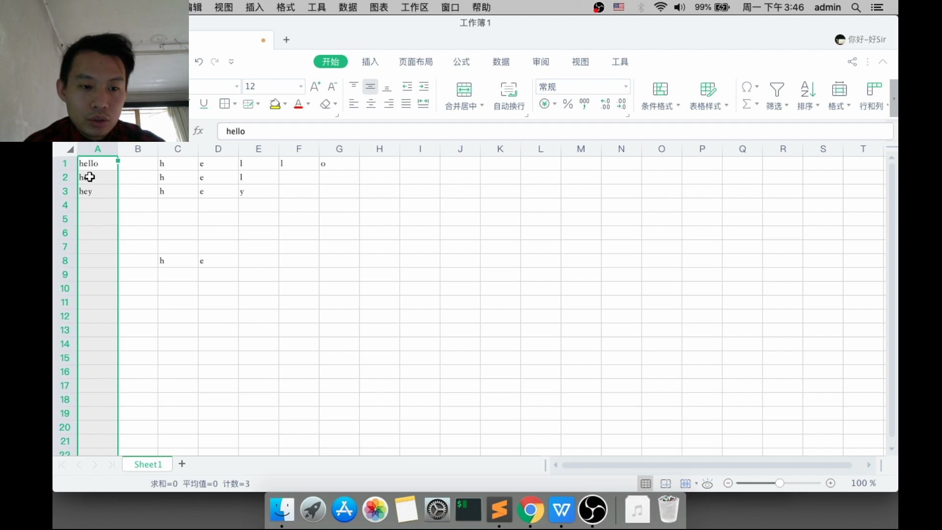The width and height of the screenshot is (942, 530).
Task: Open the 数据 menu in the menu bar
Action: tap(347, 7)
